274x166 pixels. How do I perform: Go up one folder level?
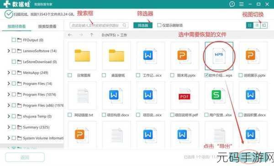(x=92, y=35)
